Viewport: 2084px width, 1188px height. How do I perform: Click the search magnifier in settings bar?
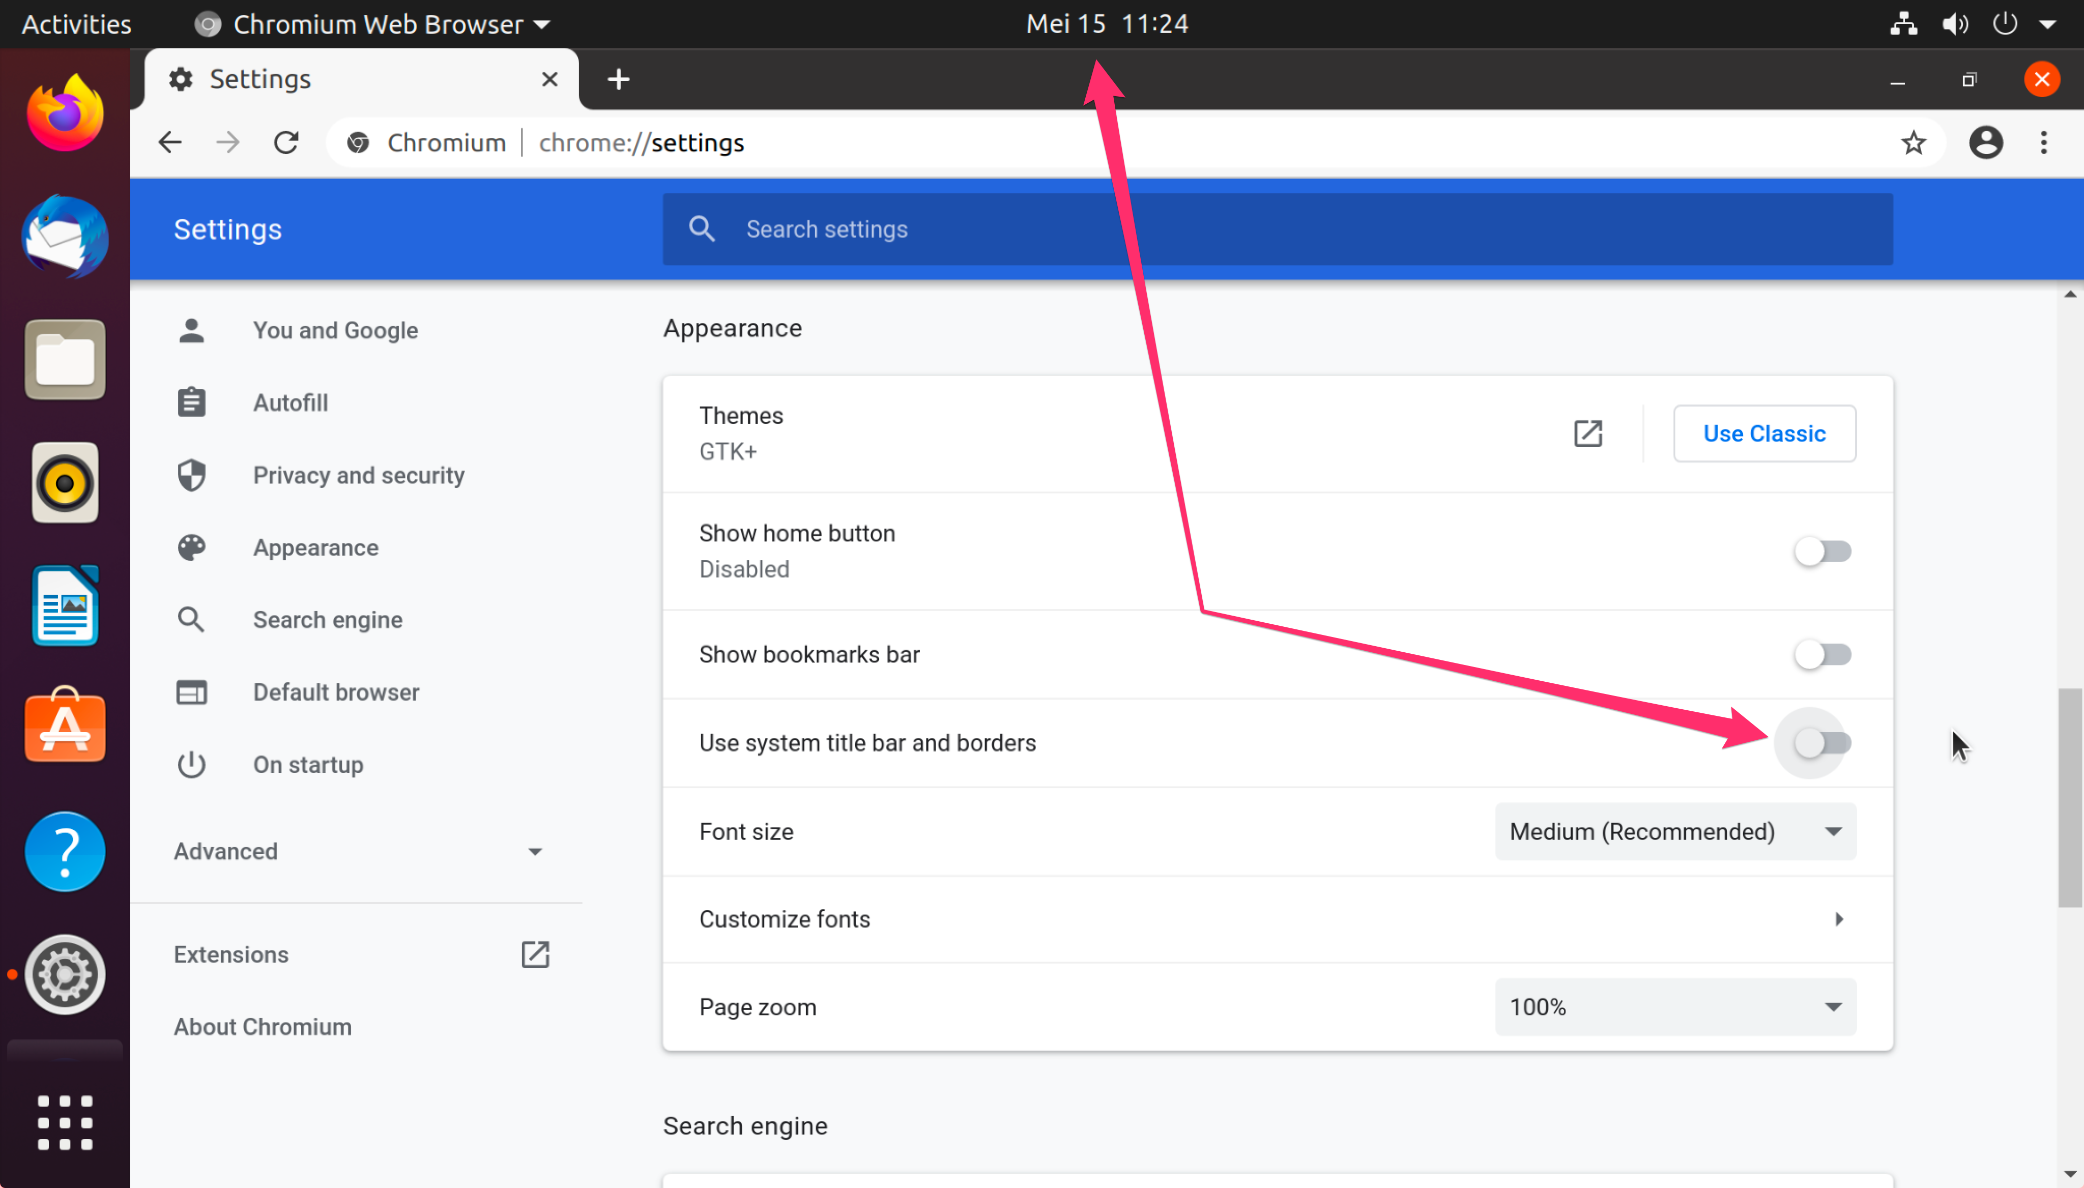click(x=702, y=229)
